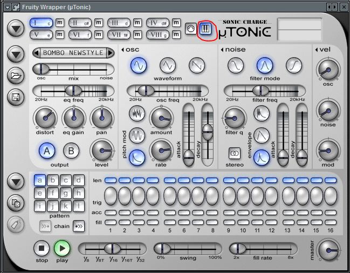350x273 pixels.
Task: Mute drum channel V
Action: coord(60,35)
